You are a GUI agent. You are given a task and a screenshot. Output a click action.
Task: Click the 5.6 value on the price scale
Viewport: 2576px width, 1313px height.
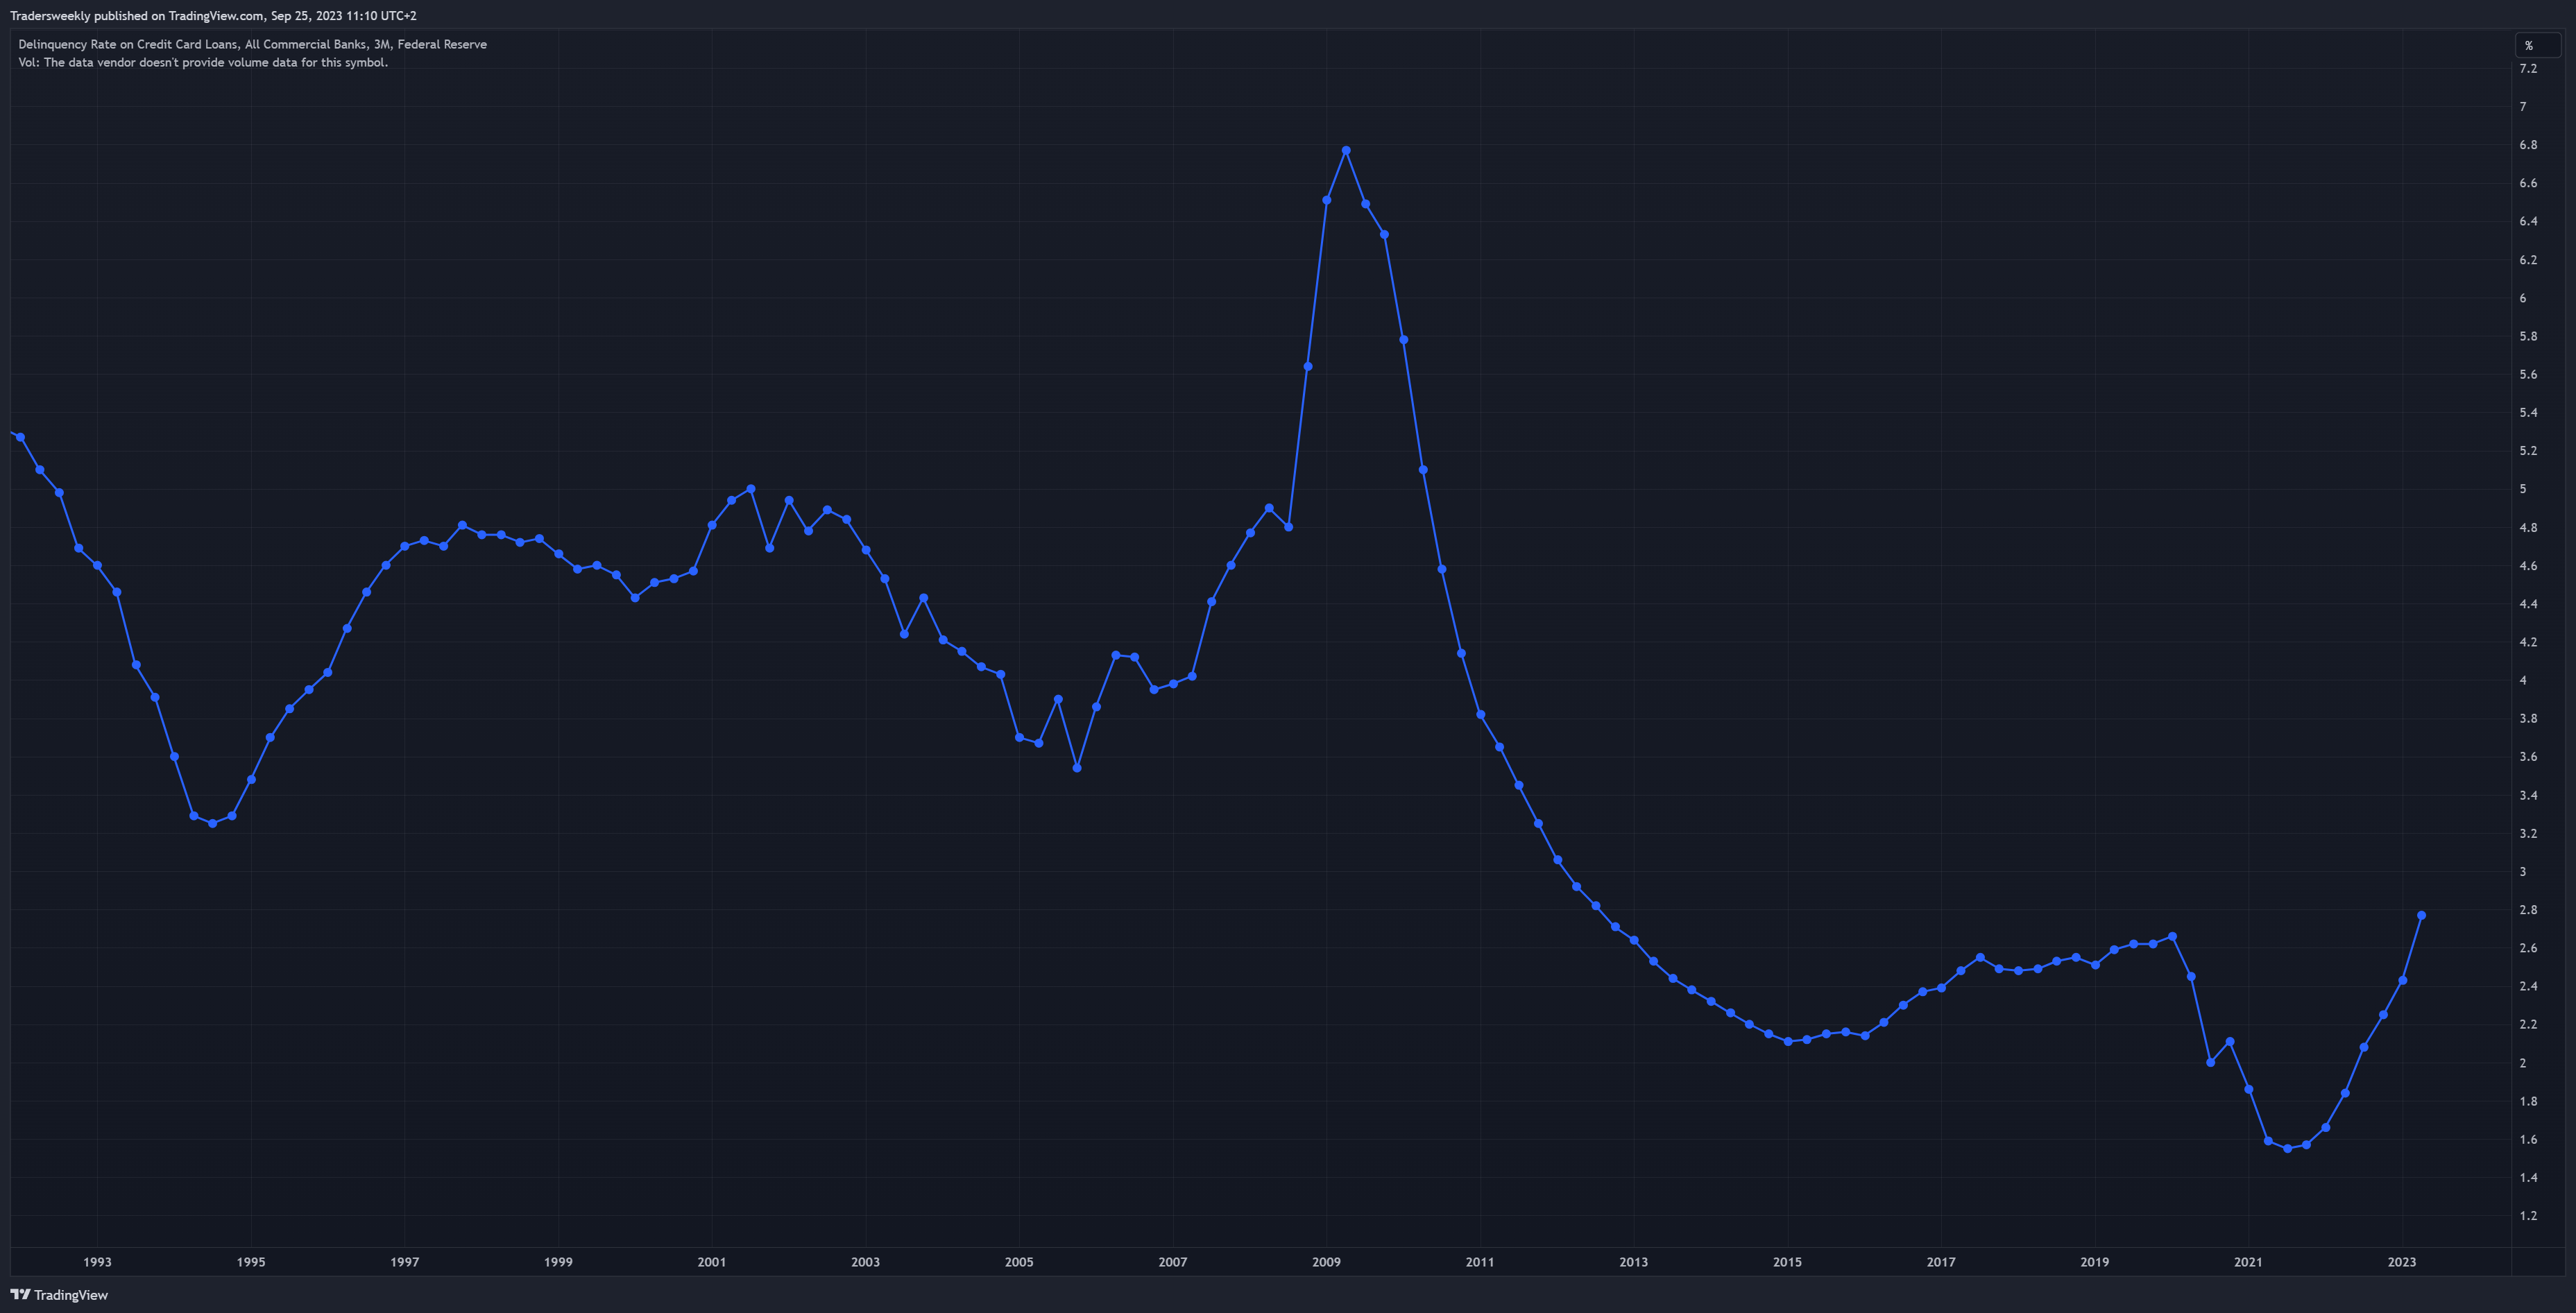(2528, 375)
